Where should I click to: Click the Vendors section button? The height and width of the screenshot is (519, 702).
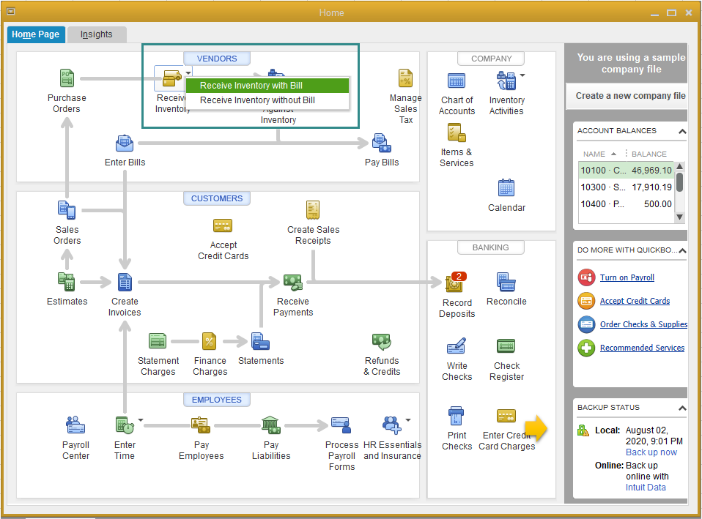pos(217,59)
